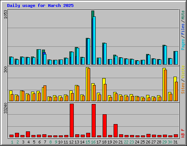
Task: Click the 'Sites' legend label
Action: pos(183,88)
